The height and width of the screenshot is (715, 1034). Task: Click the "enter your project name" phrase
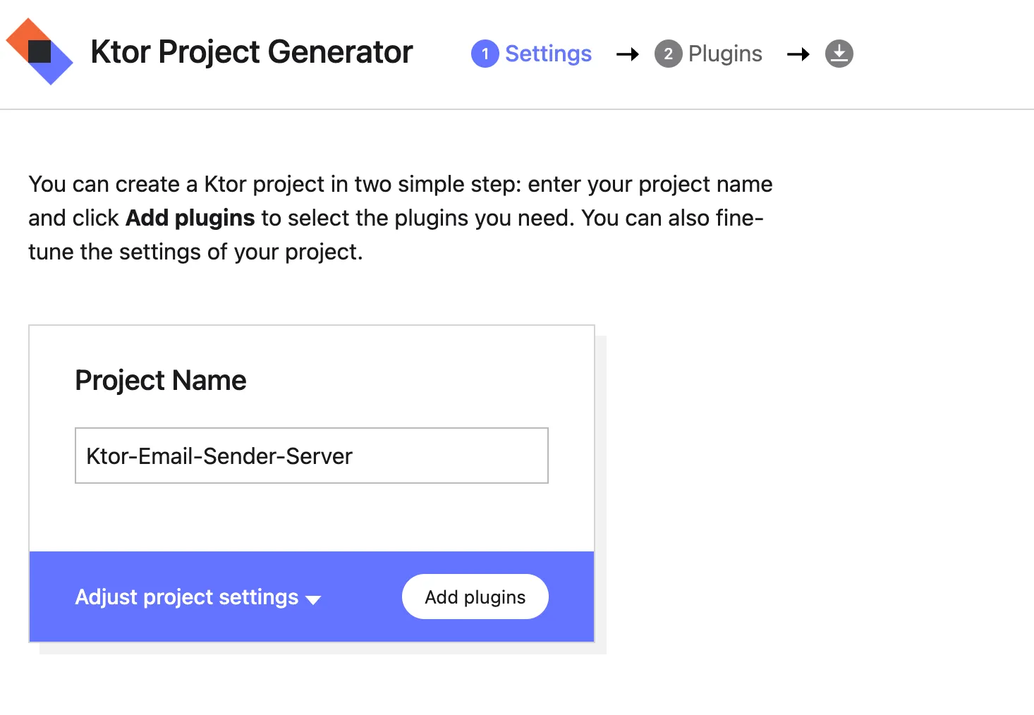click(650, 184)
